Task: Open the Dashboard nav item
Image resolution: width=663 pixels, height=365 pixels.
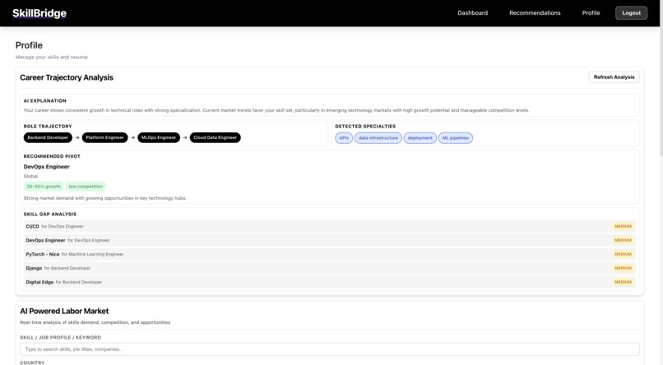Action: tap(472, 13)
